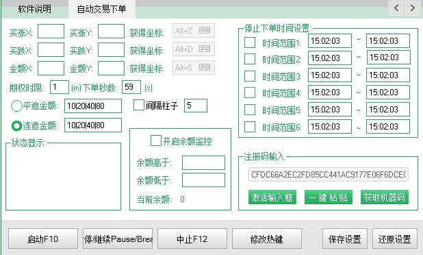Tick the 开启余额监控 checkbox
This screenshot has width=423, height=255.
click(x=155, y=141)
